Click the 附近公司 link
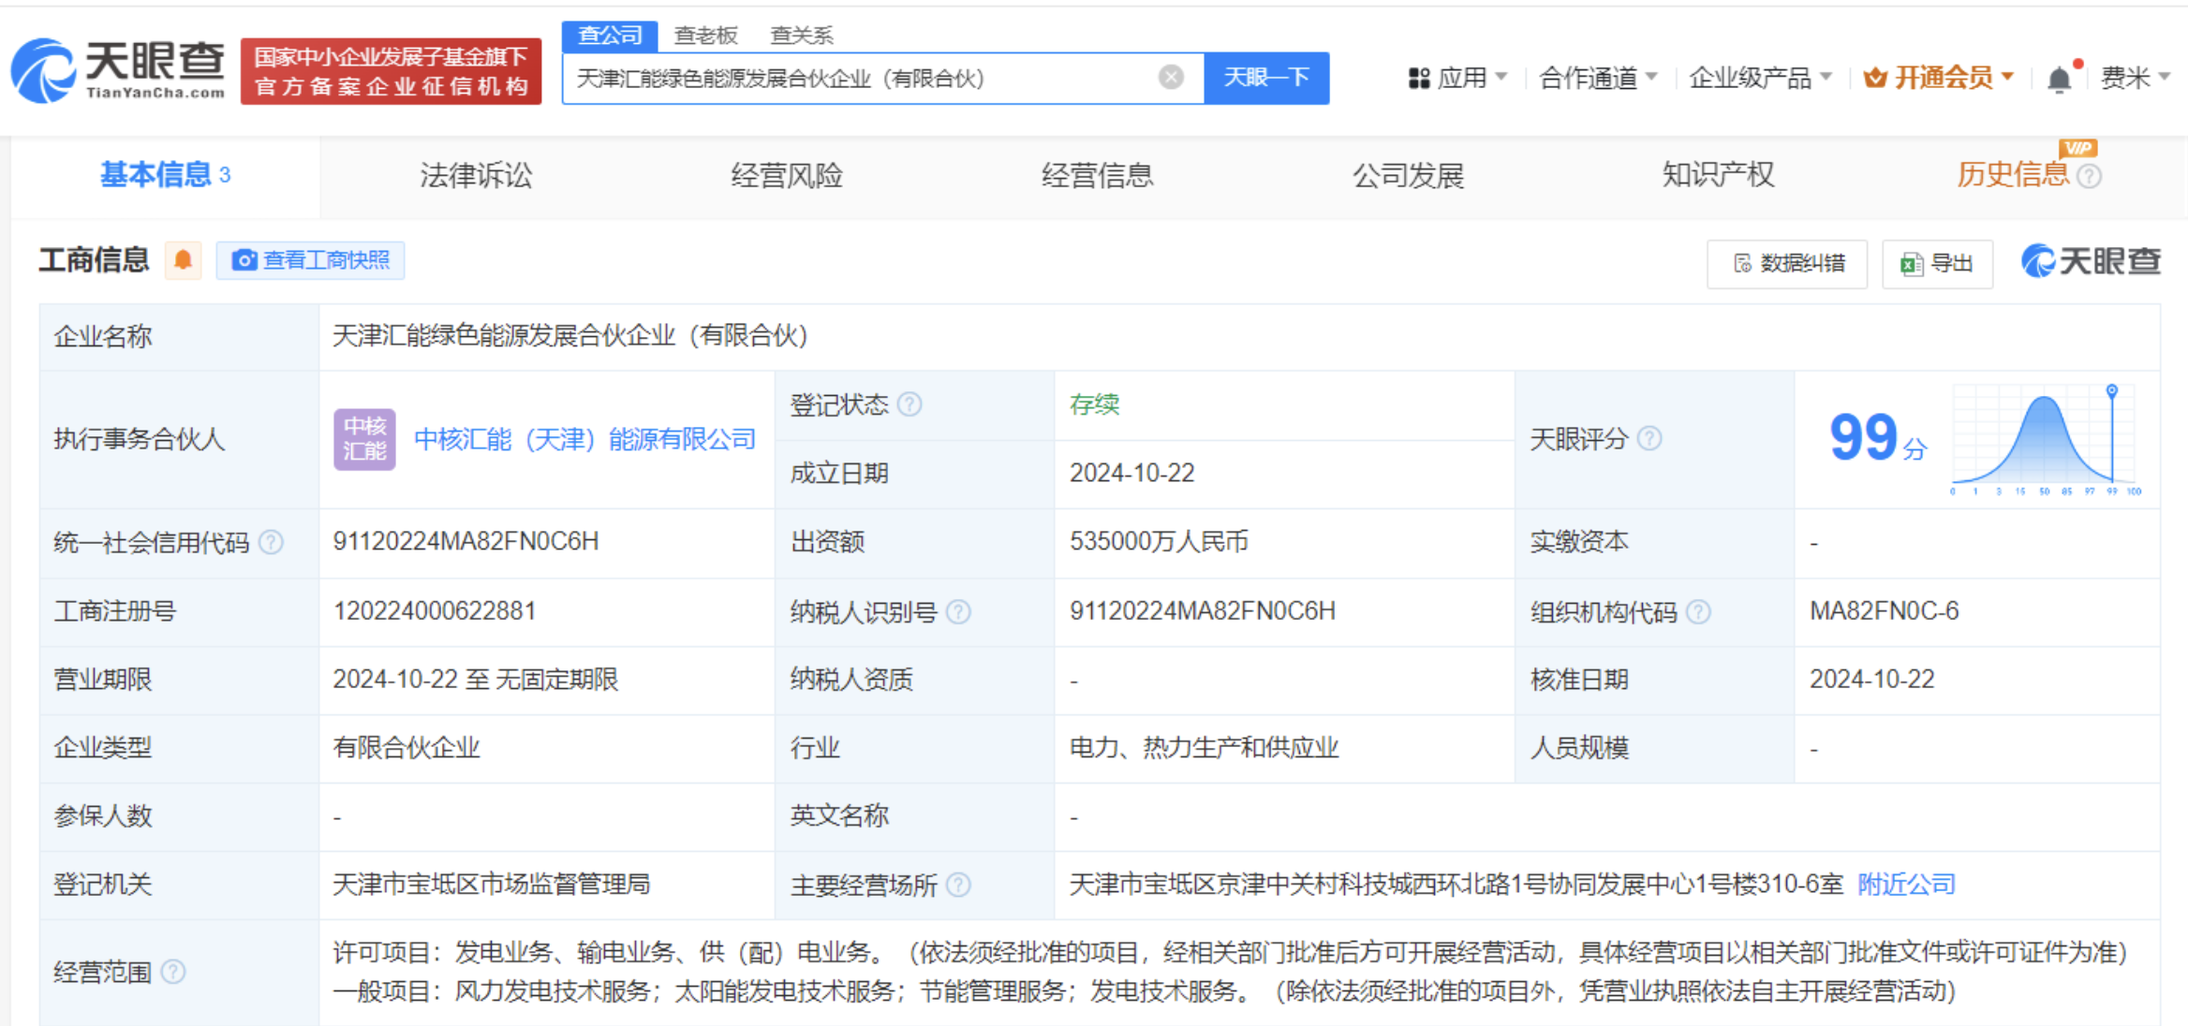Image resolution: width=2188 pixels, height=1026 pixels. pos(1906,885)
